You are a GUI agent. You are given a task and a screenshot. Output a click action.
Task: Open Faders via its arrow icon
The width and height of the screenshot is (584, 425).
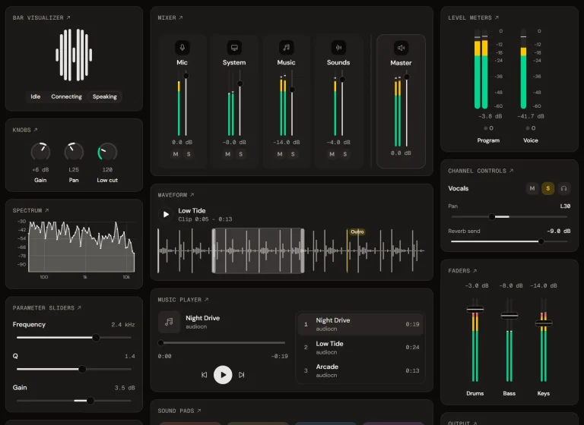pos(474,271)
